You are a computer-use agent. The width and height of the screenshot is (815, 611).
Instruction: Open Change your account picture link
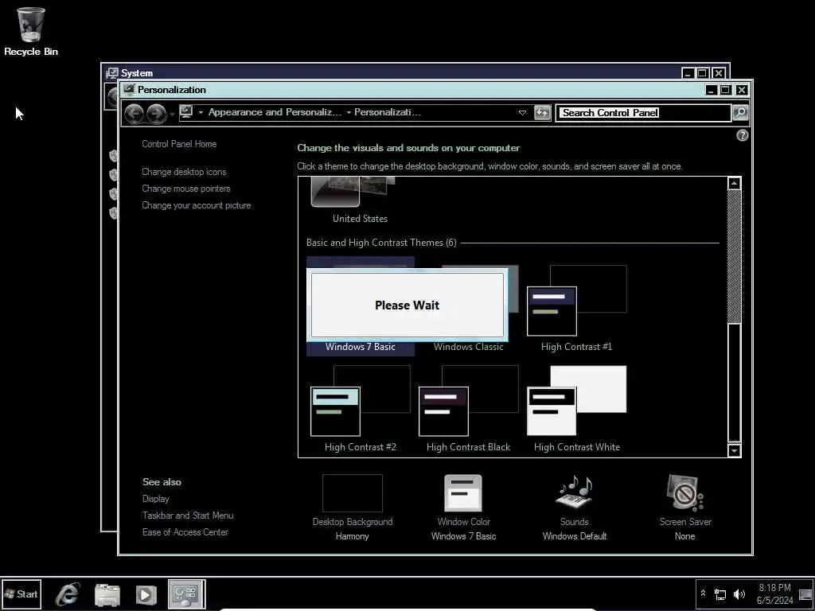[197, 205]
